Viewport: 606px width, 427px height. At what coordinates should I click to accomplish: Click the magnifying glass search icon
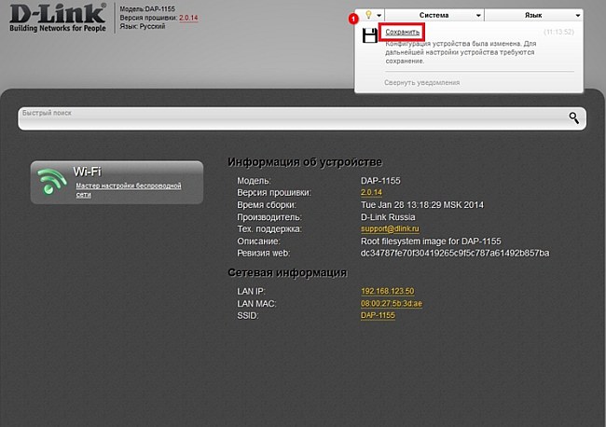574,117
